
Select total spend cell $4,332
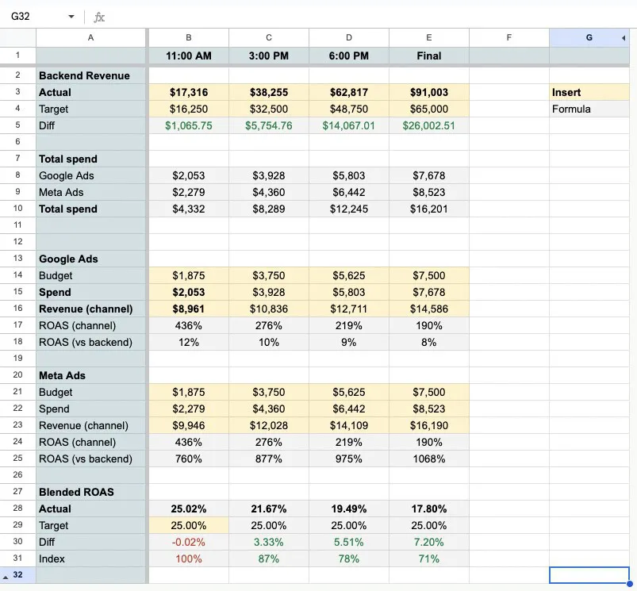click(189, 209)
